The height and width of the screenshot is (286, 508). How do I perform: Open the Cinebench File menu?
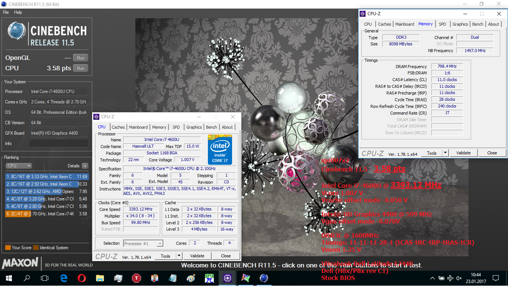tap(6, 12)
